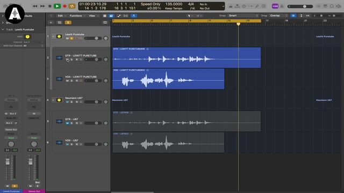Toggle the yellow global Solo button
The image size is (344, 193).
click(68, 23)
